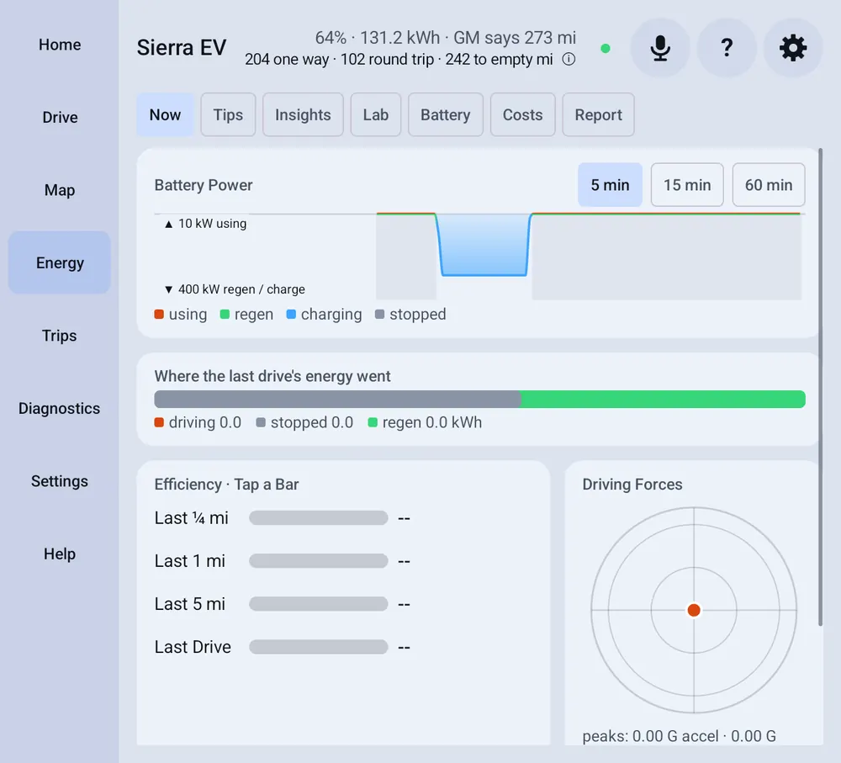Switch to the Battery tab
This screenshot has width=841, height=763.
click(445, 114)
